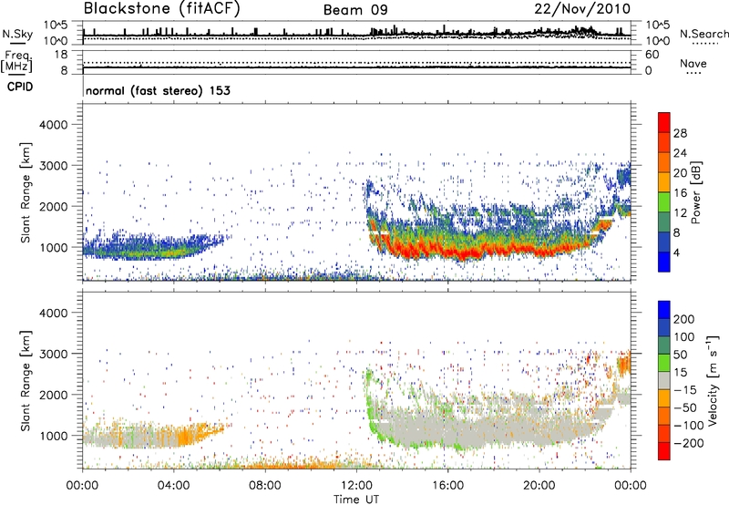Click the orange segment of power colorbar

(x=664, y=162)
